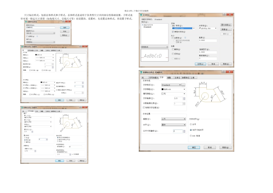Open the SHX font gbeitc.shx dropdown
Viewport: 273px width, 193px height.
[194, 28]
